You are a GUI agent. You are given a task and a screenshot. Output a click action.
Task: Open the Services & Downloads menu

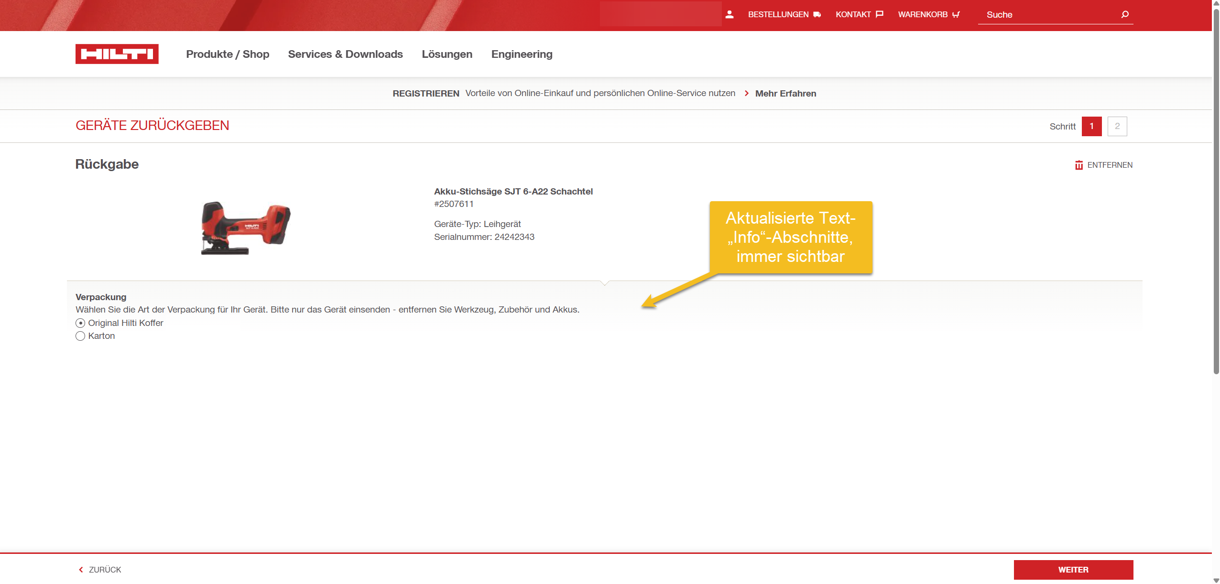click(345, 54)
